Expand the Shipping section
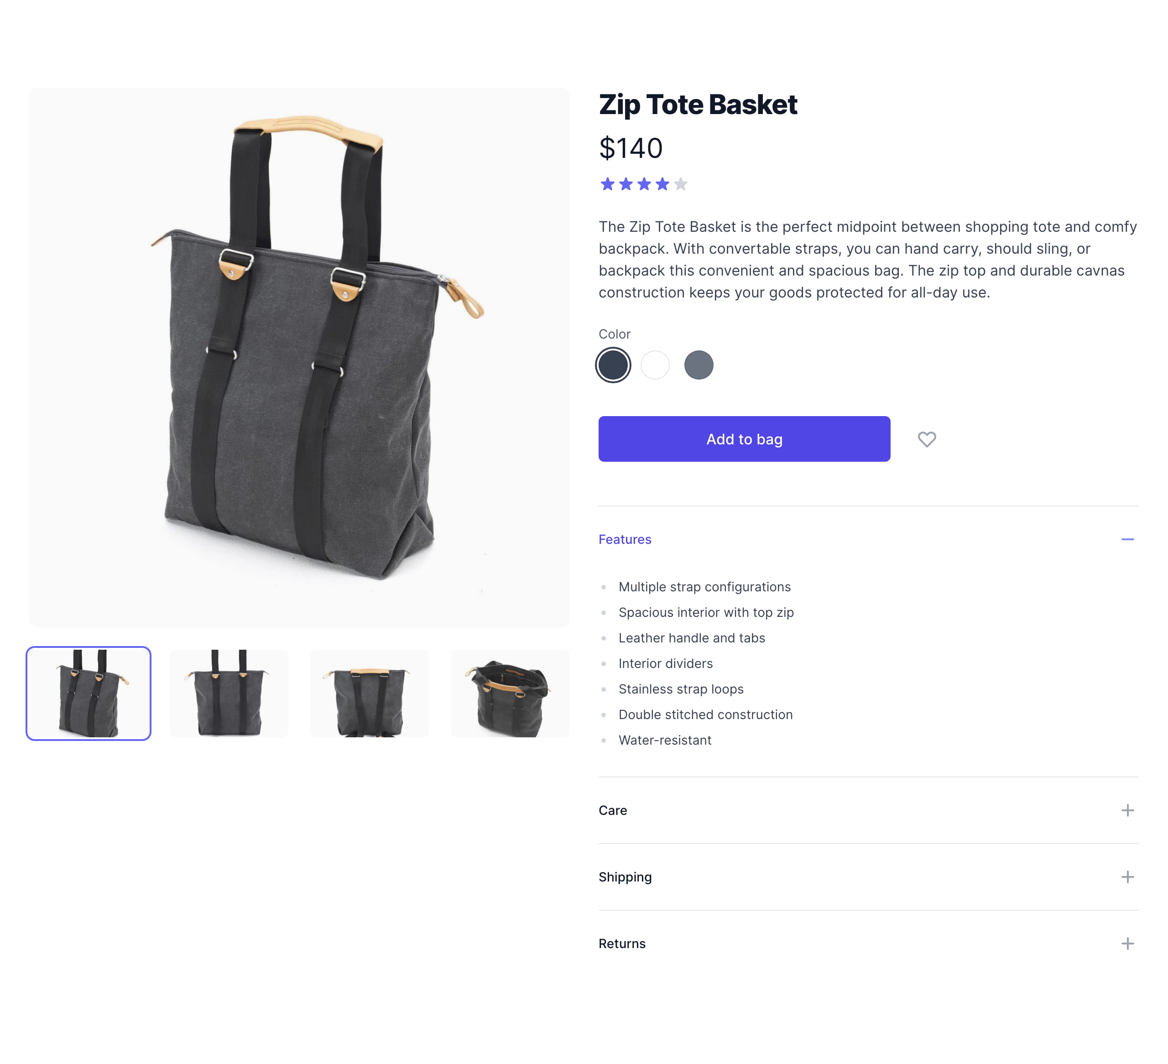 (x=625, y=877)
